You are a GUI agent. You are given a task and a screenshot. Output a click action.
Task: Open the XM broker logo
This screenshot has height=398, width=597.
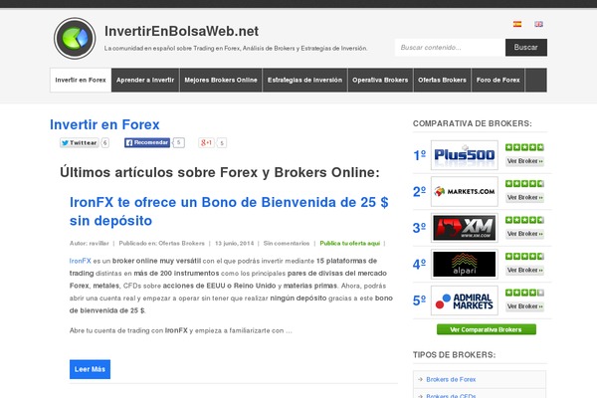(465, 228)
